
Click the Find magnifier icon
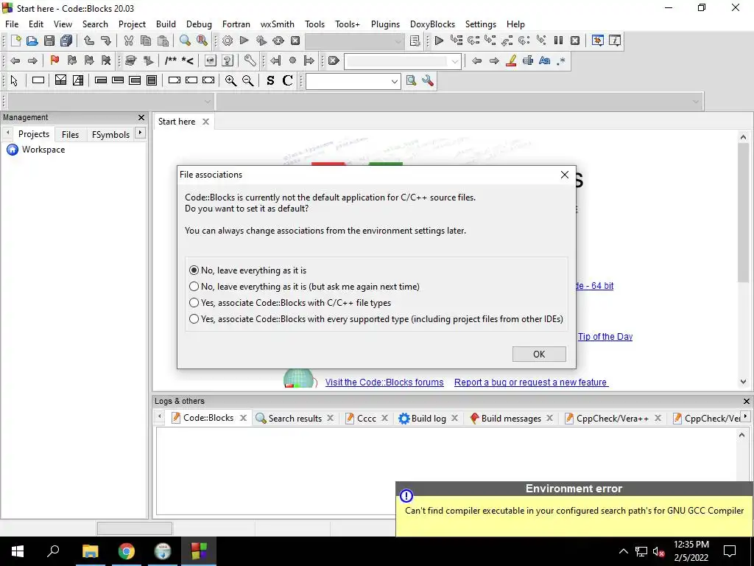pos(185,41)
